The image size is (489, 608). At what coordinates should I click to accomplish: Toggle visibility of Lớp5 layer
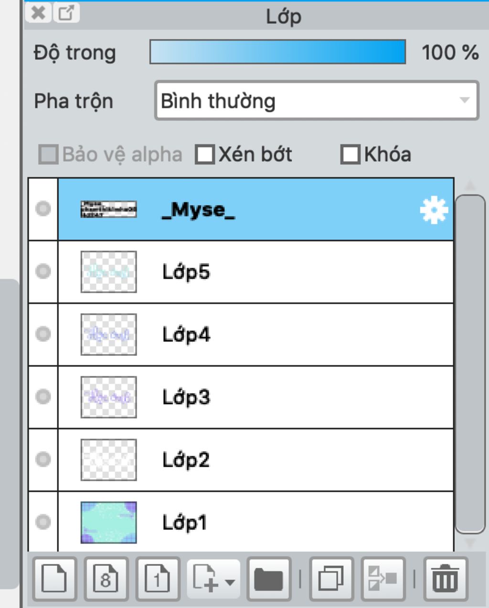43,271
